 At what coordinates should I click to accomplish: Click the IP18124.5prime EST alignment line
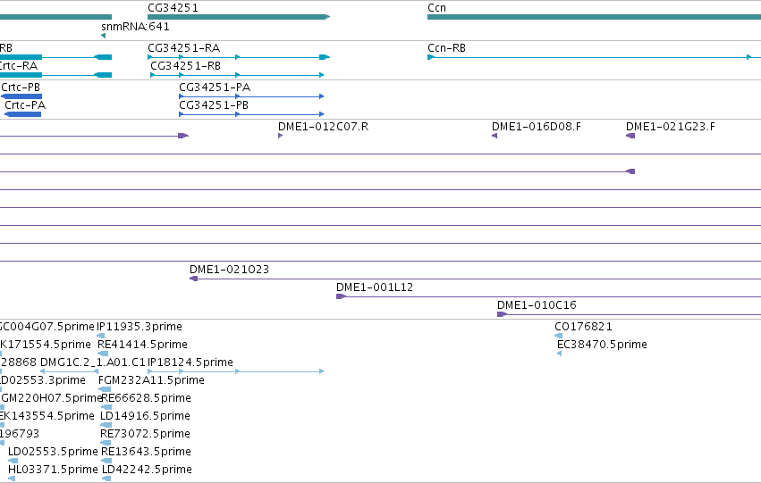coord(236,371)
